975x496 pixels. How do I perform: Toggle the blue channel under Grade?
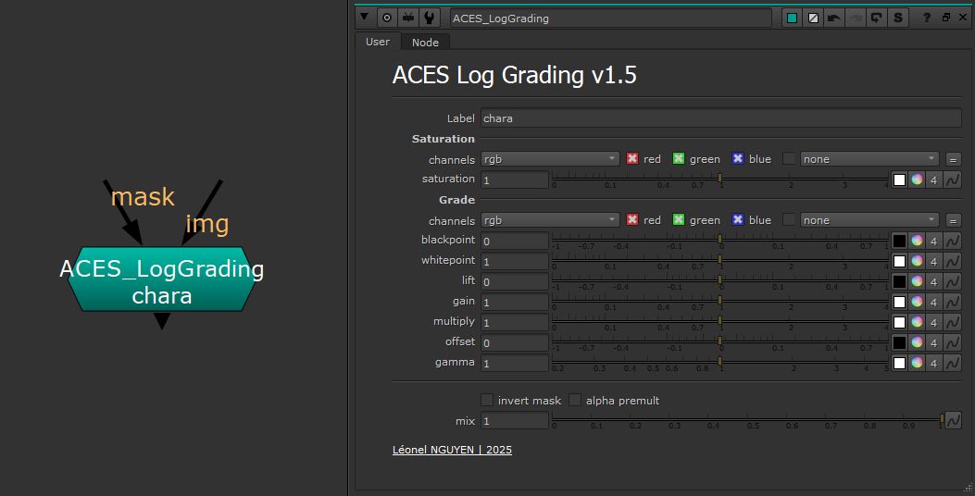pos(738,220)
